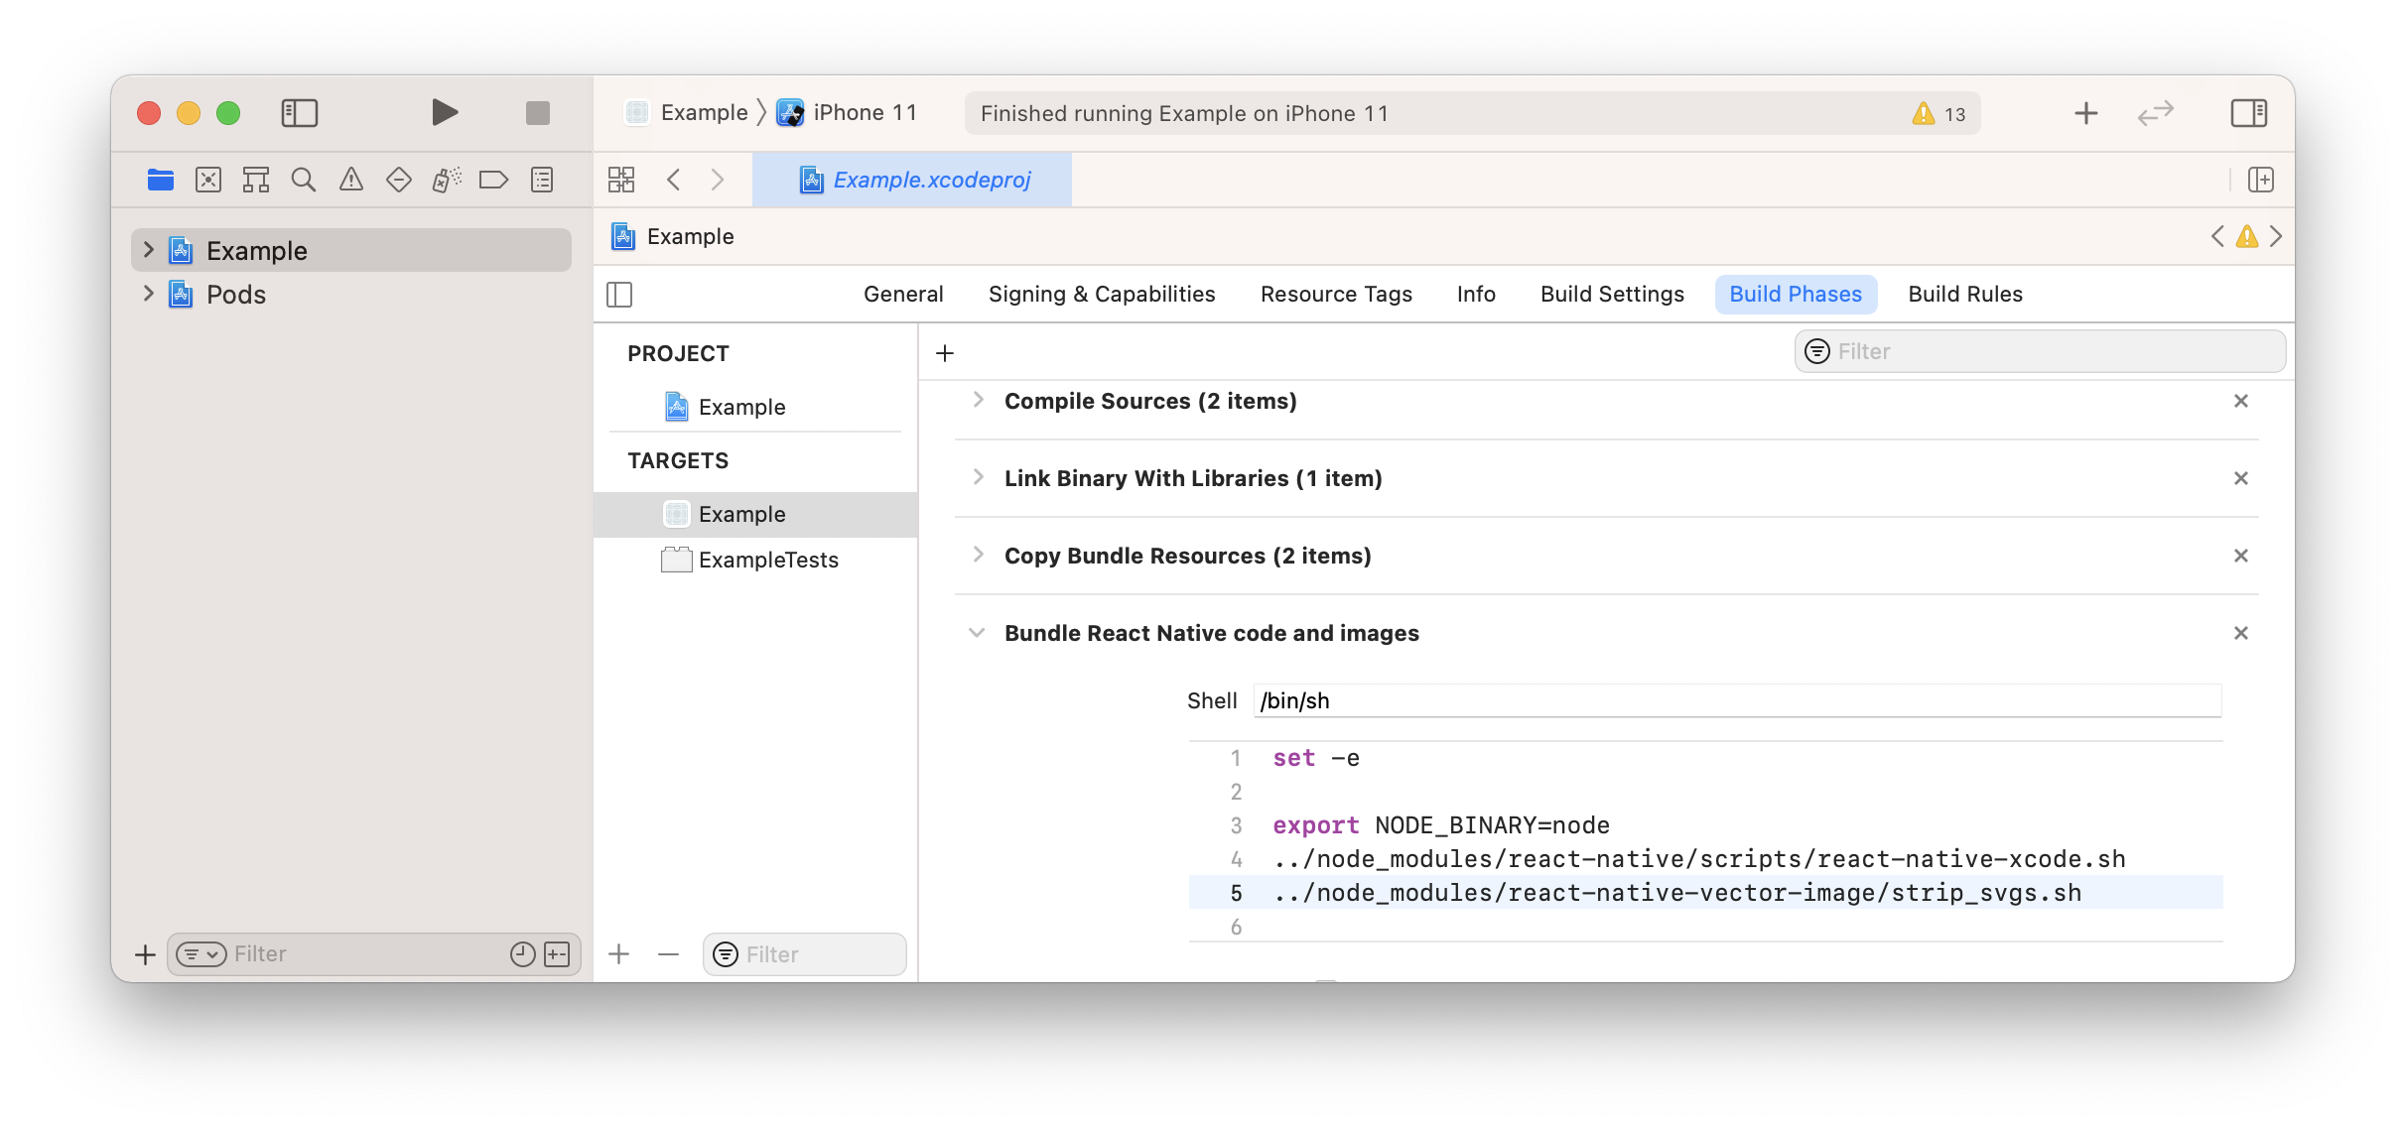Switch to the Build Settings tab
This screenshot has height=1129, width=2406.
click(1612, 295)
